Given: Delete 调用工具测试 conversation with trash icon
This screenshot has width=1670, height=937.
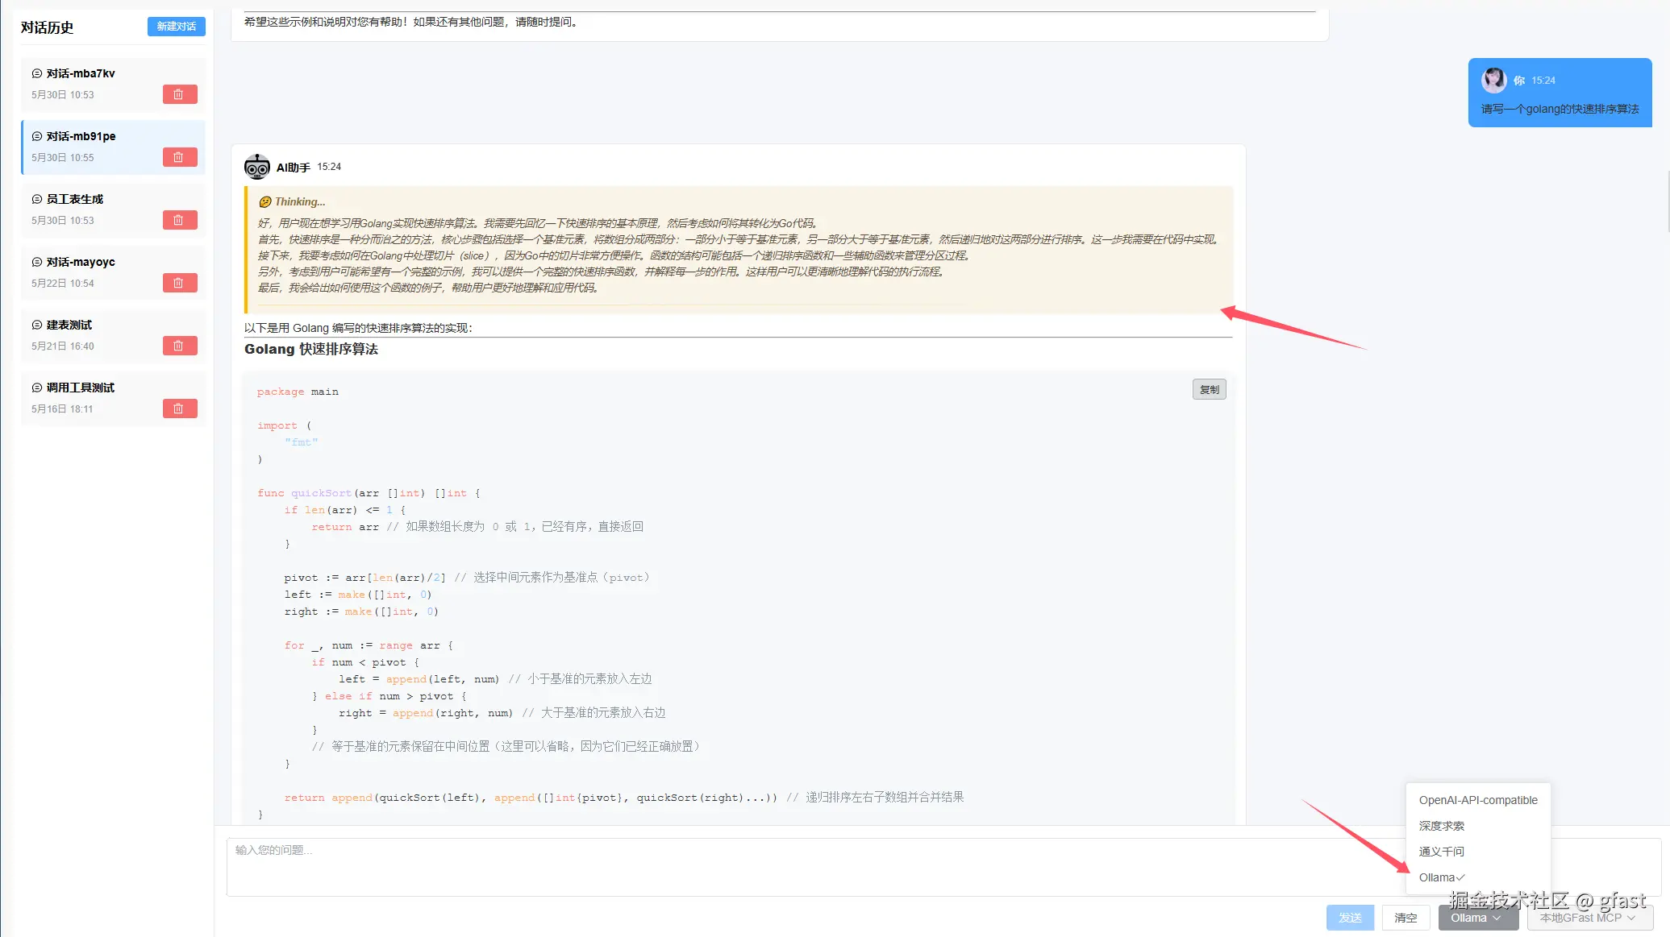Looking at the screenshot, I should [x=179, y=408].
